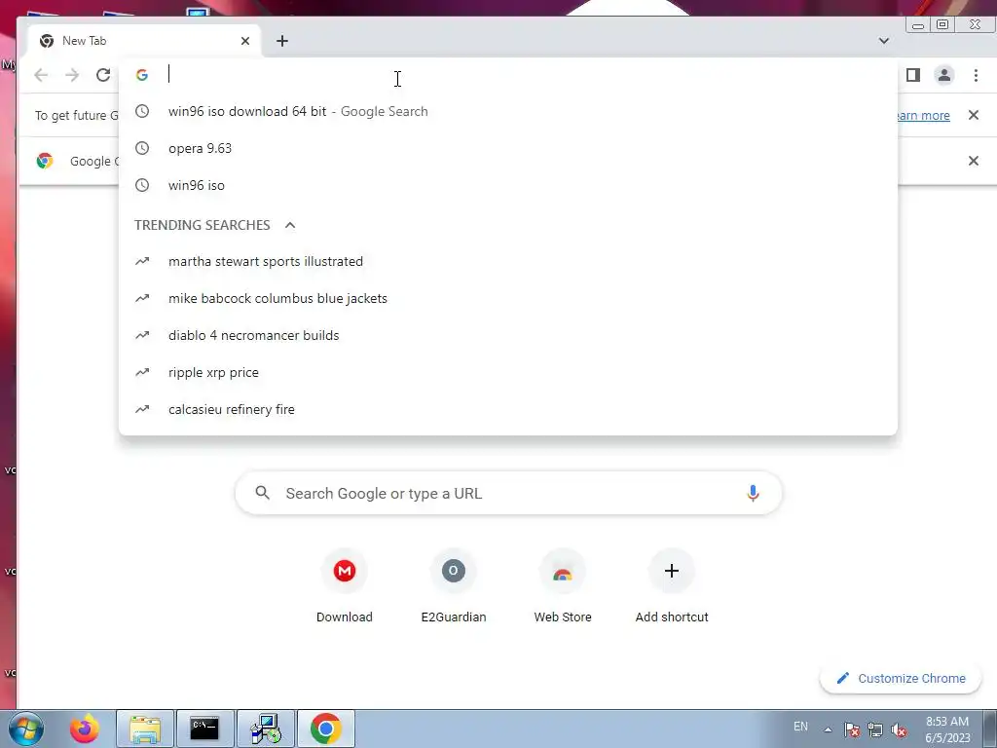Dismiss the Google Chrome notification bar
Viewport: 997px width, 748px height.
coord(974,161)
